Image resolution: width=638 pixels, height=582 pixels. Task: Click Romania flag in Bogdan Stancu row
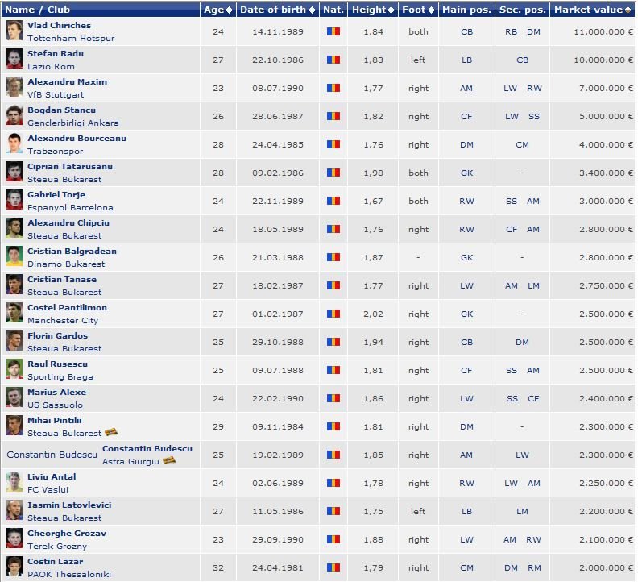333,116
